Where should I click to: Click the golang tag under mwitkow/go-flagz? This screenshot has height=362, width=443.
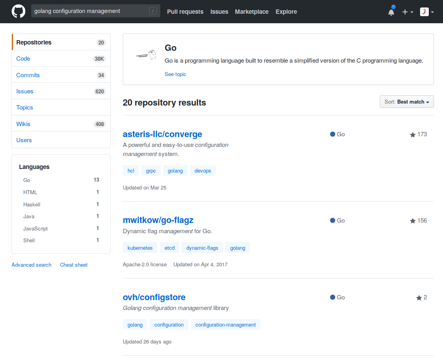pos(238,248)
